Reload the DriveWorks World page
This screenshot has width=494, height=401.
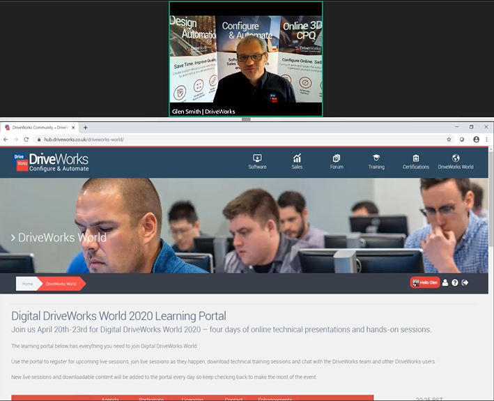click(26, 139)
